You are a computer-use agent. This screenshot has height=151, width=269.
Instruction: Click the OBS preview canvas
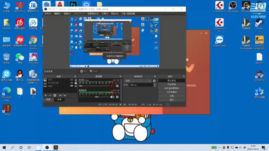point(114,42)
